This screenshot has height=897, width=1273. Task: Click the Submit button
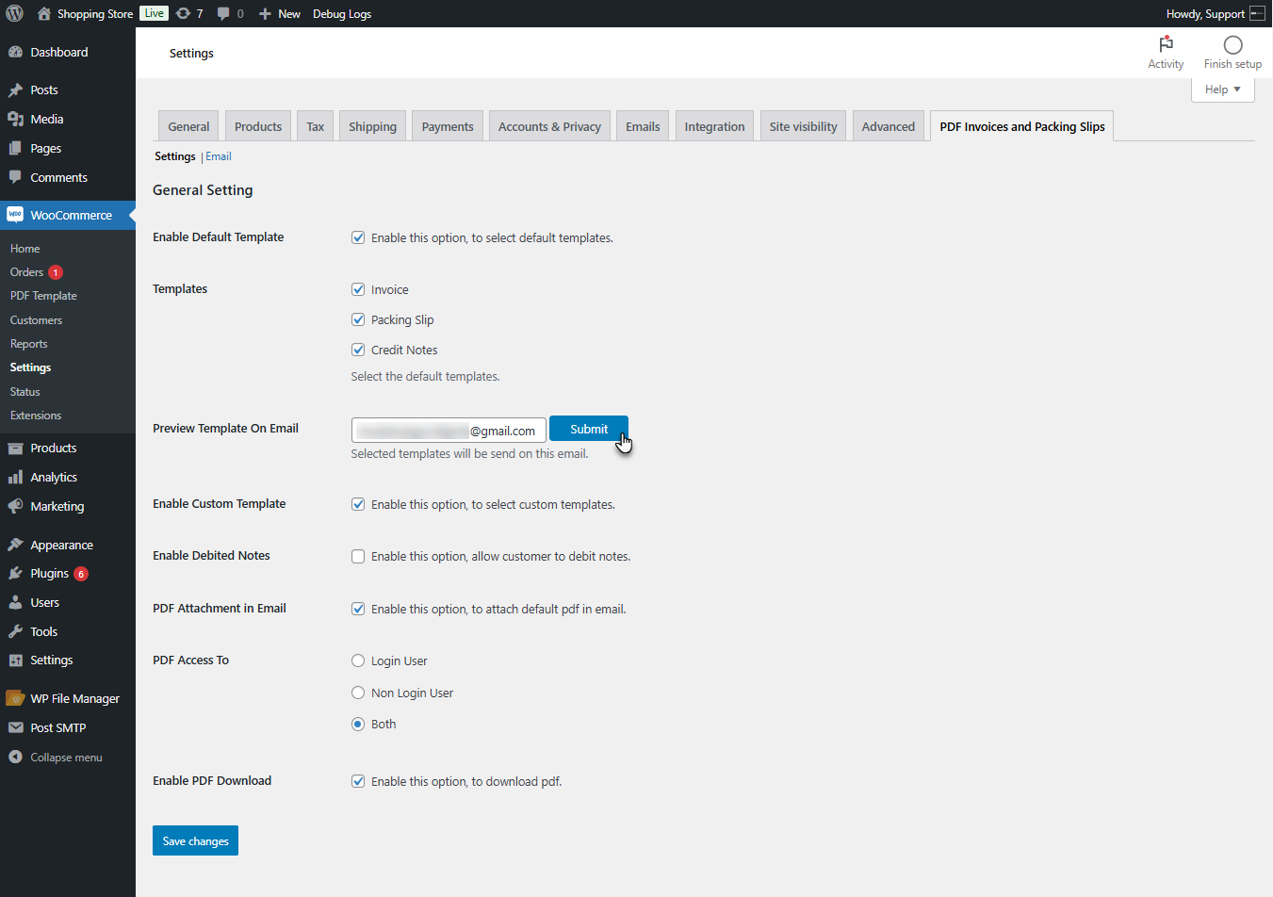tap(589, 429)
